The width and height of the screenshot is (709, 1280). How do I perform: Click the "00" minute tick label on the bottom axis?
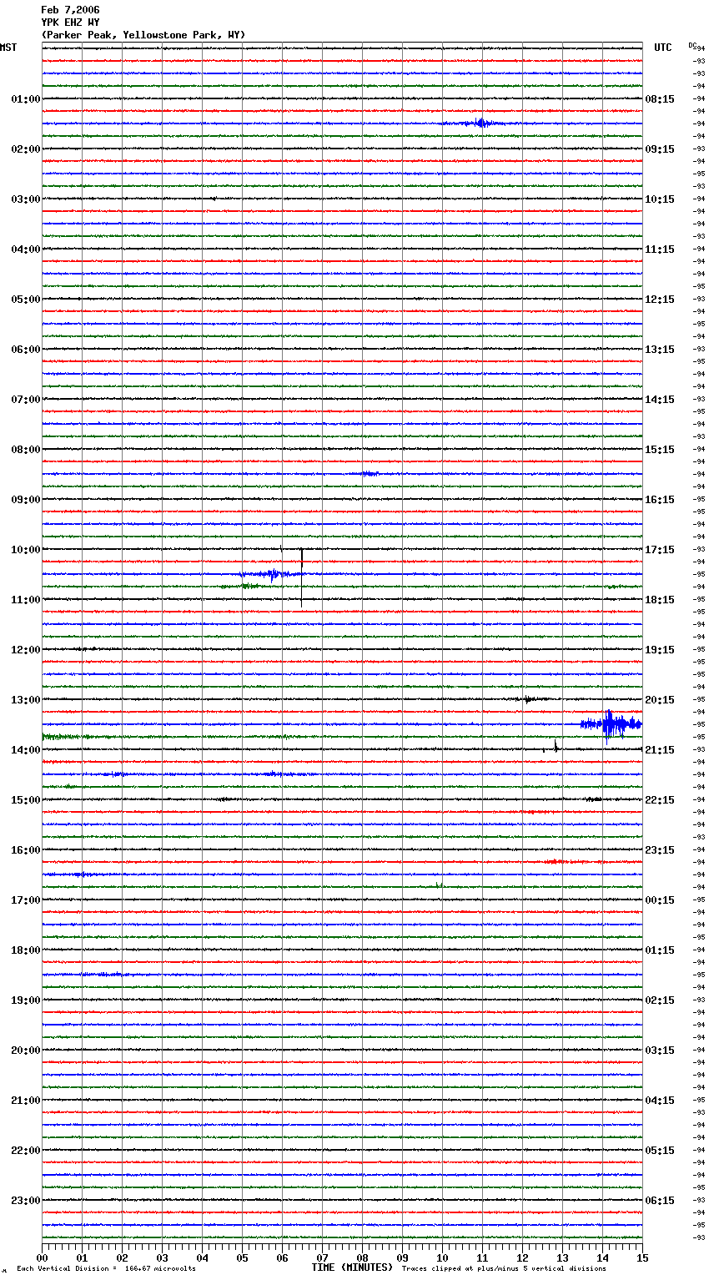click(x=42, y=1257)
